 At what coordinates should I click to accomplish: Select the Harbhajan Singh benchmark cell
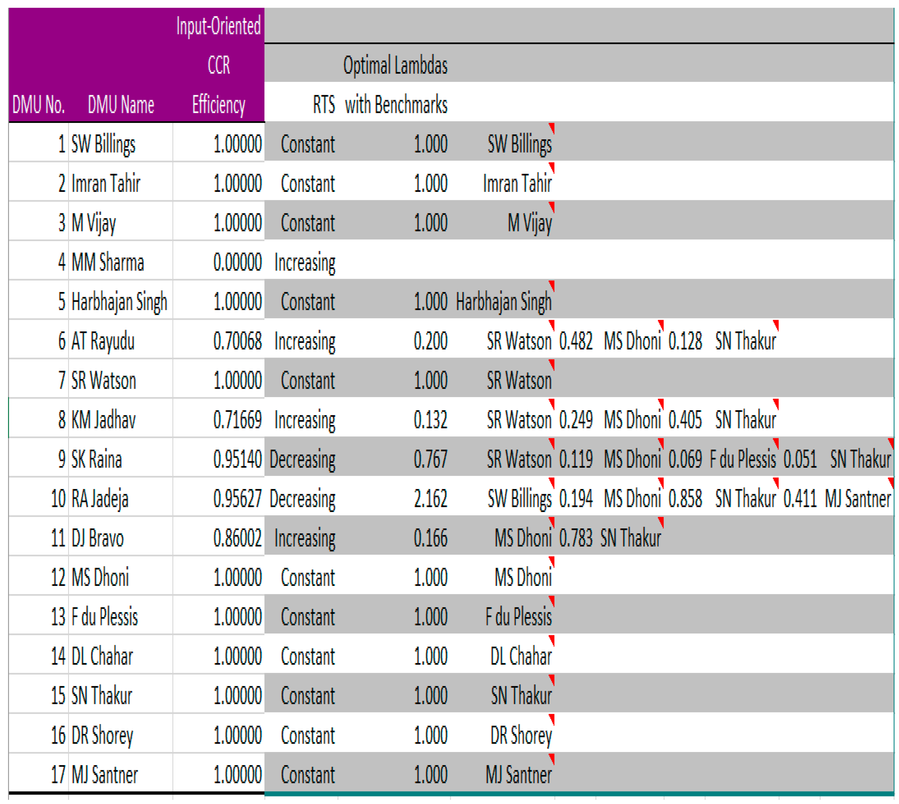pos(503,302)
